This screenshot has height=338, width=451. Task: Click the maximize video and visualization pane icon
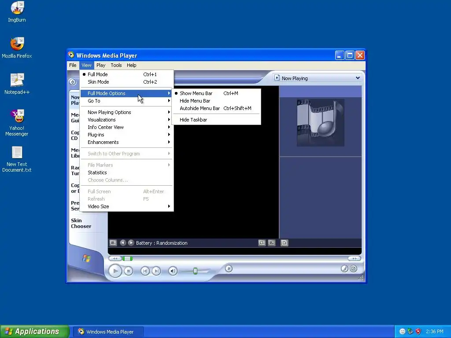click(262, 243)
